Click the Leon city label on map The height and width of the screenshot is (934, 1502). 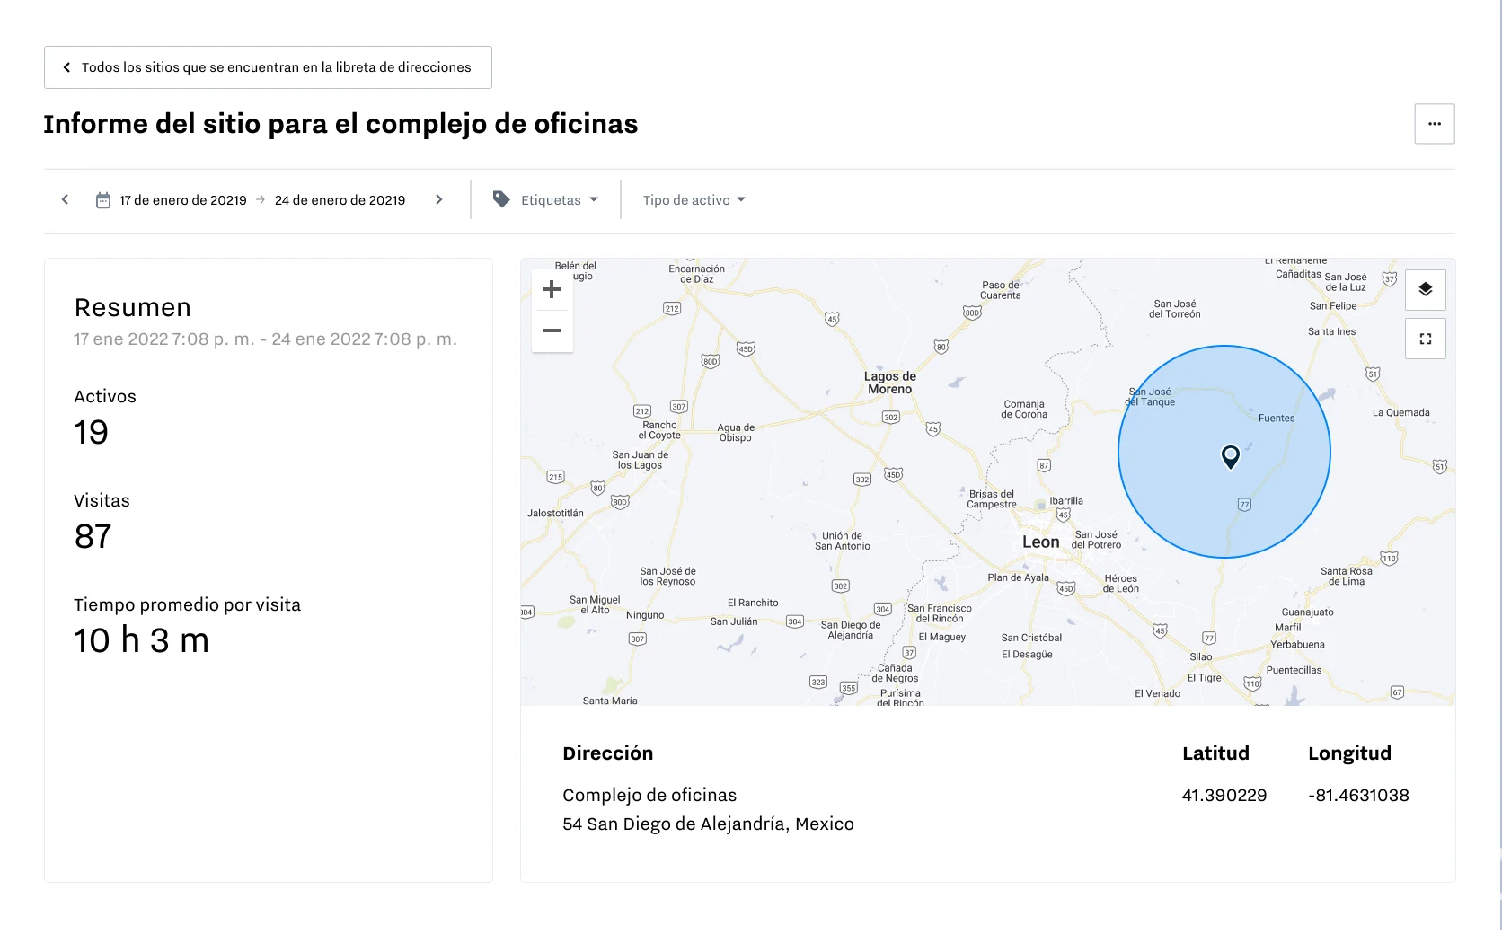(1041, 542)
